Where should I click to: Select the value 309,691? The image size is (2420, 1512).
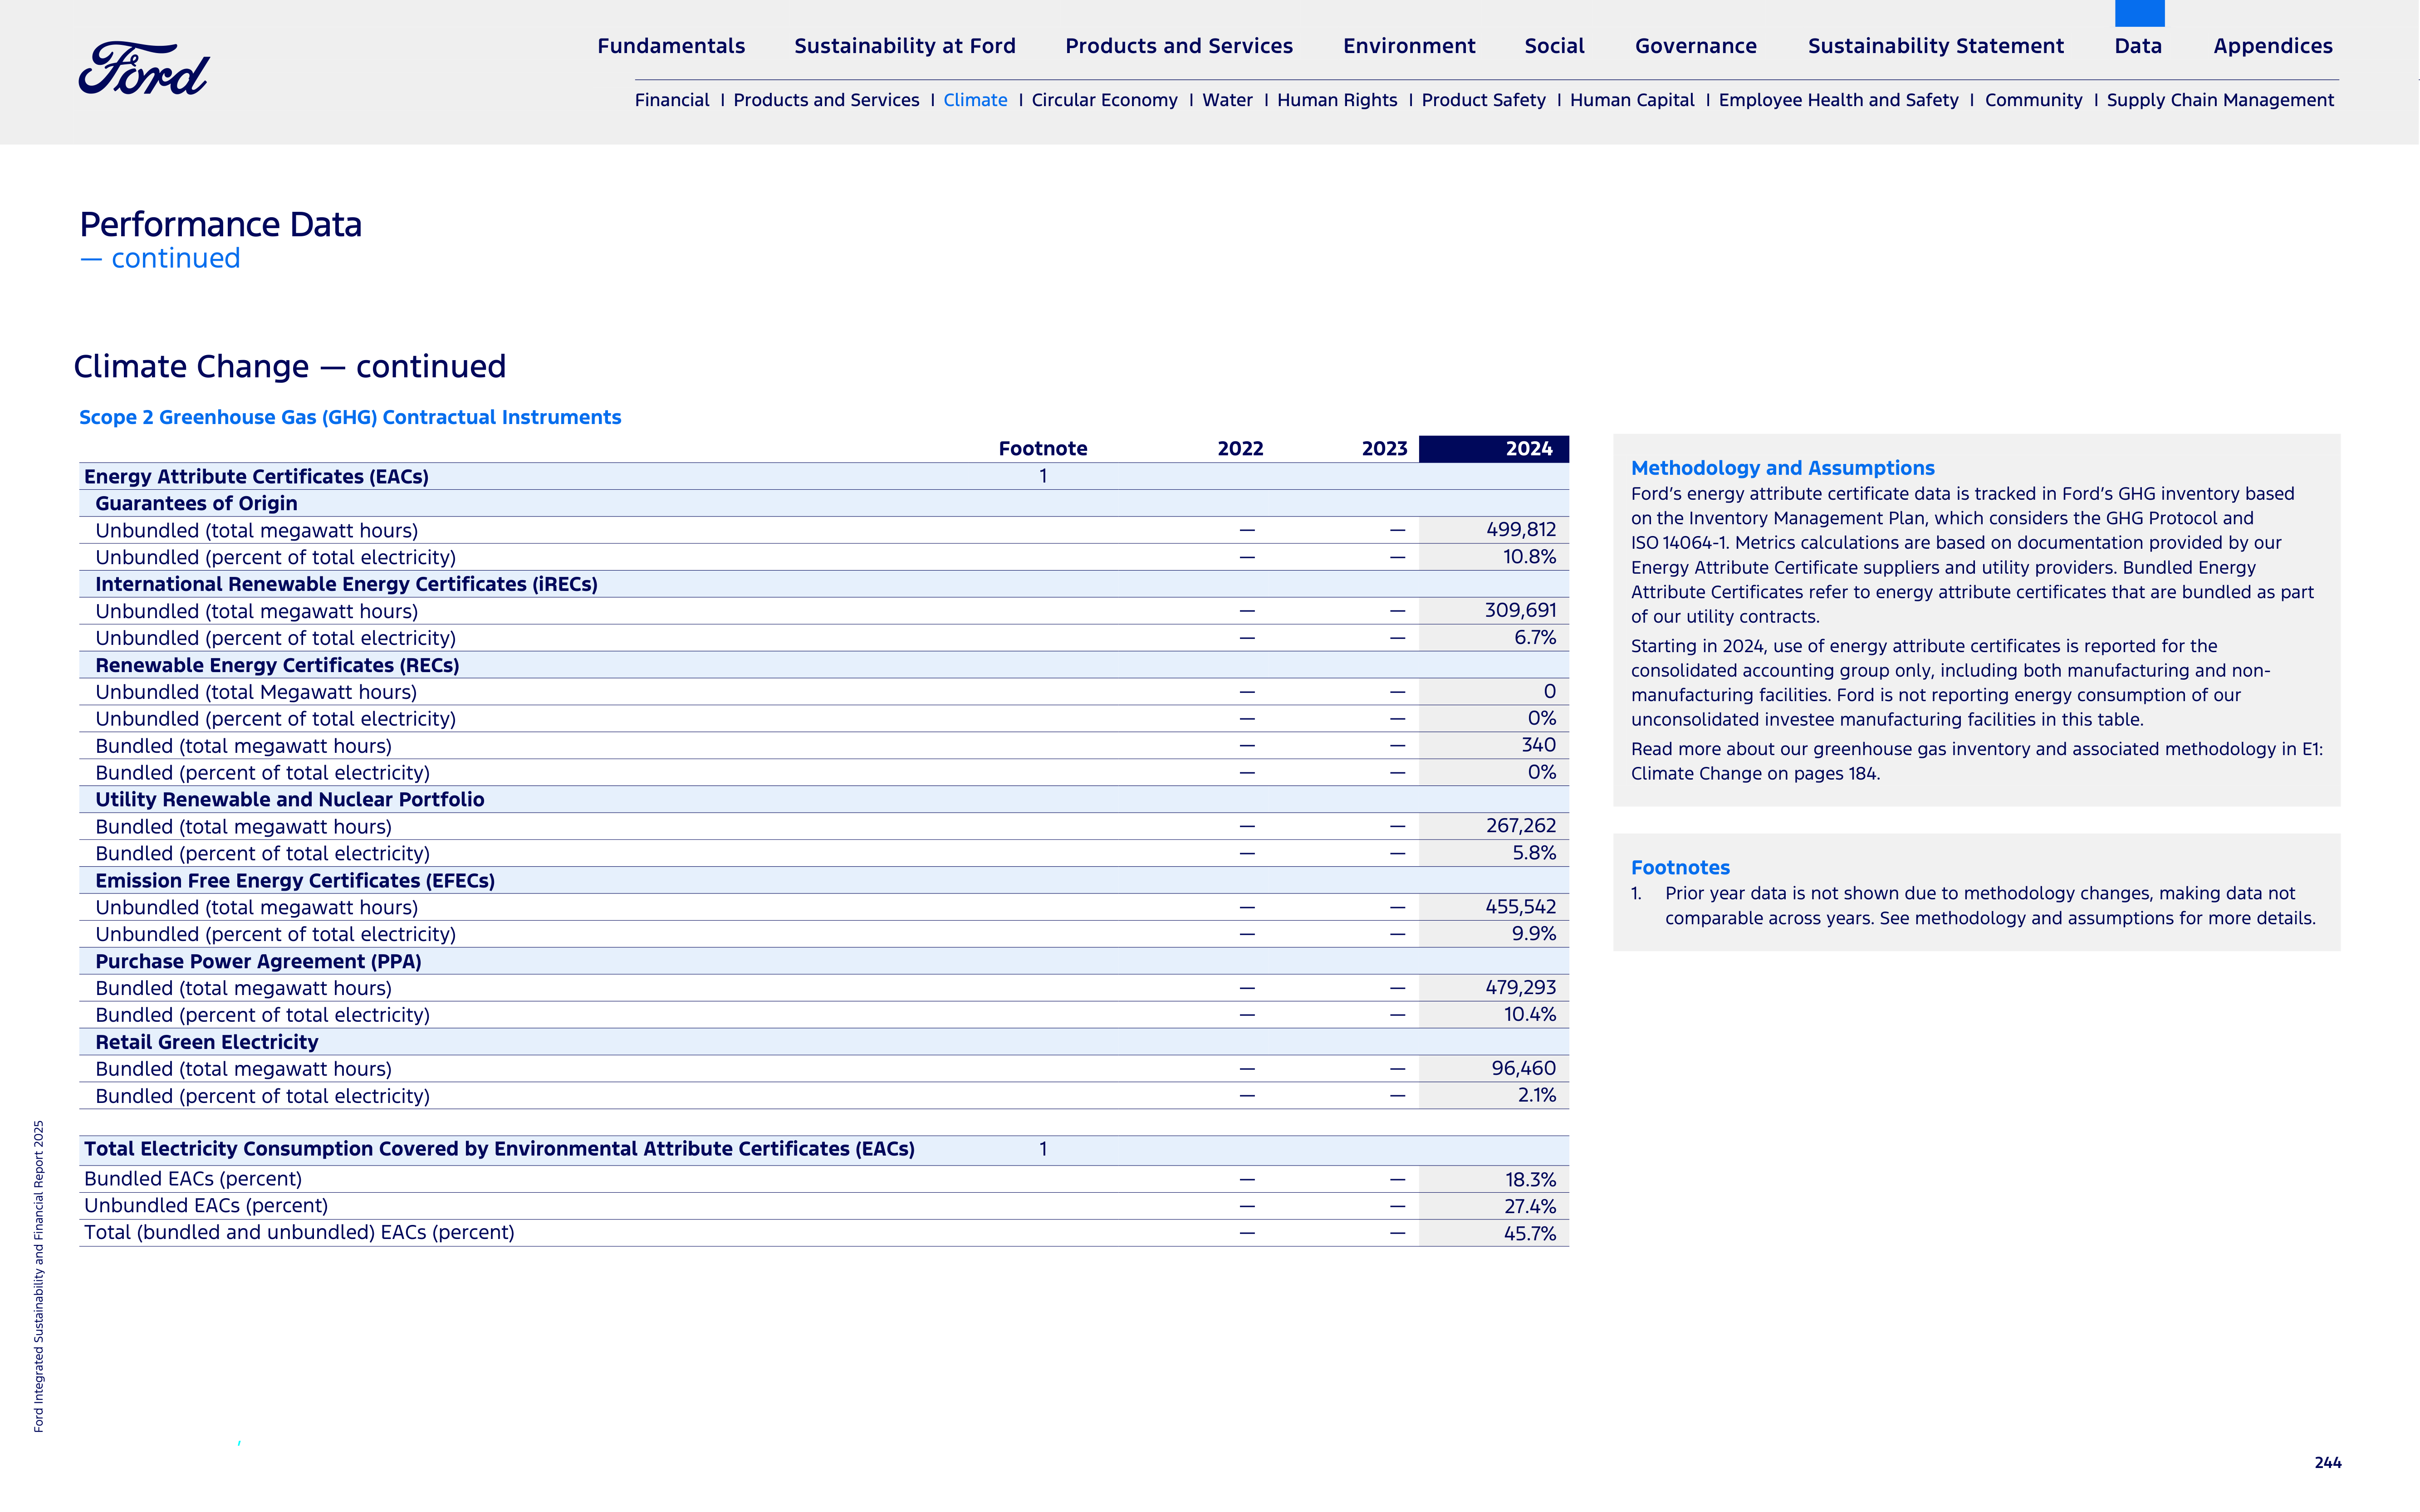pos(1521,610)
